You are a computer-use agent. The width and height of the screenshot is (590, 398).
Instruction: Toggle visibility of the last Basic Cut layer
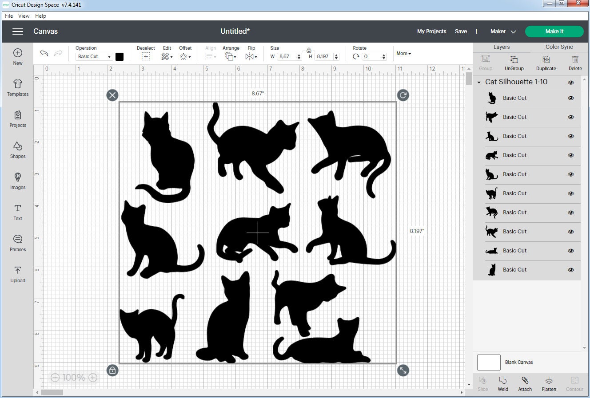click(570, 269)
